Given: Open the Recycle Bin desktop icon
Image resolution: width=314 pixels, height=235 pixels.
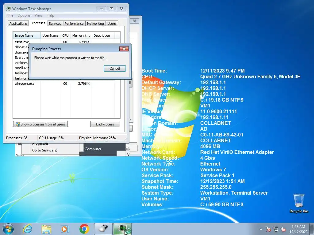Looking at the screenshot, I should pyautogui.click(x=299, y=203).
